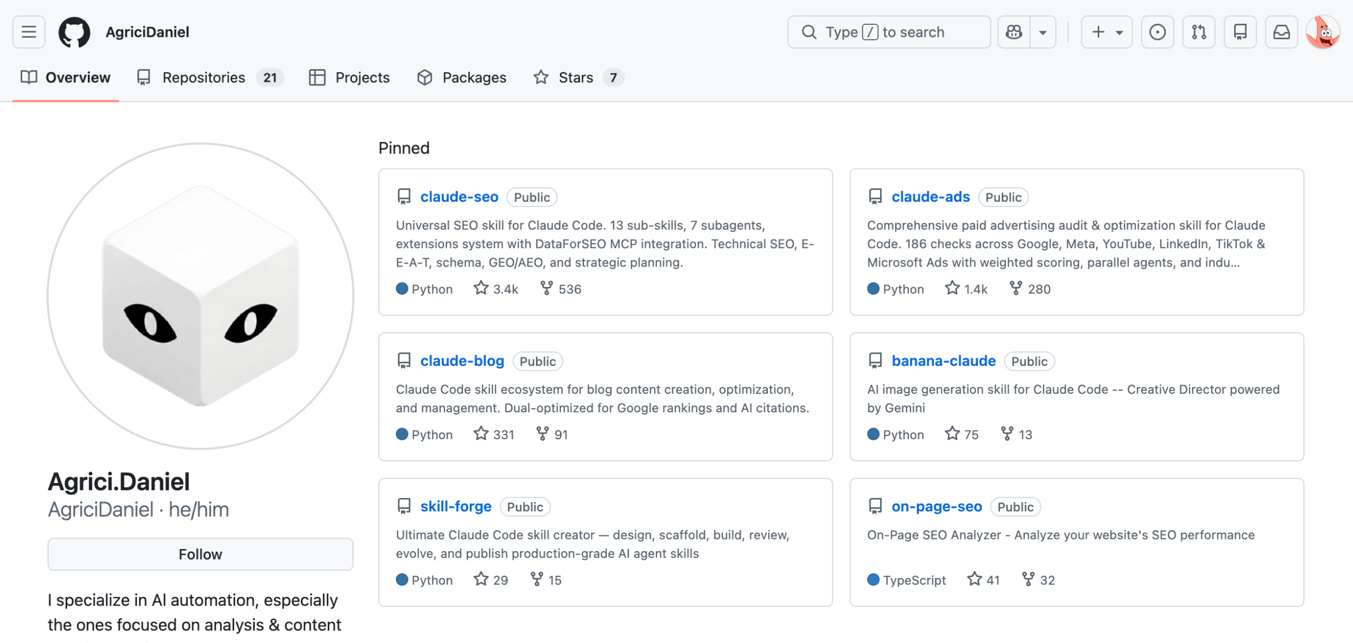1353x643 pixels.
Task: Click the star count on claude-seo
Action: point(496,289)
